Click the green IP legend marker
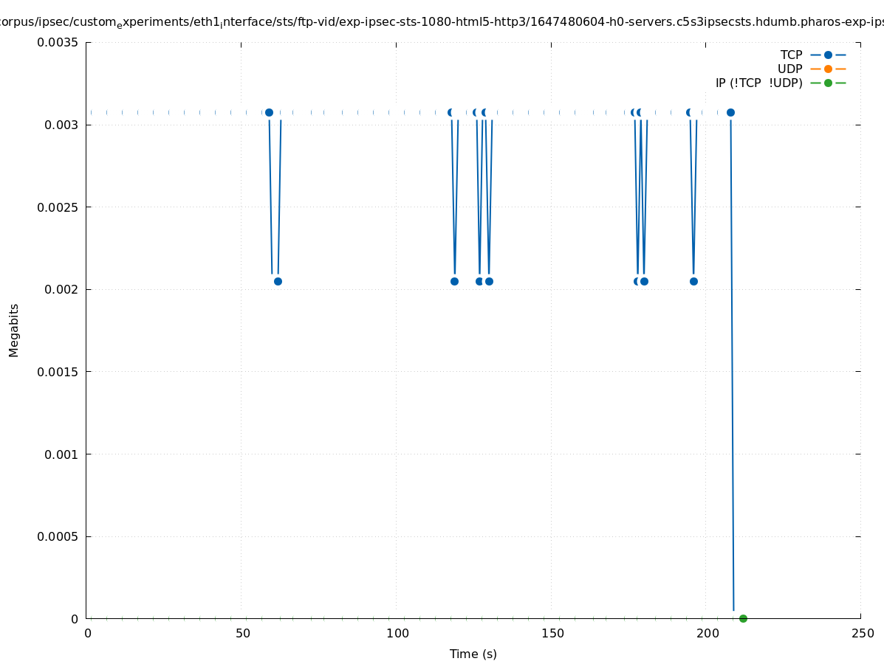 (828, 83)
